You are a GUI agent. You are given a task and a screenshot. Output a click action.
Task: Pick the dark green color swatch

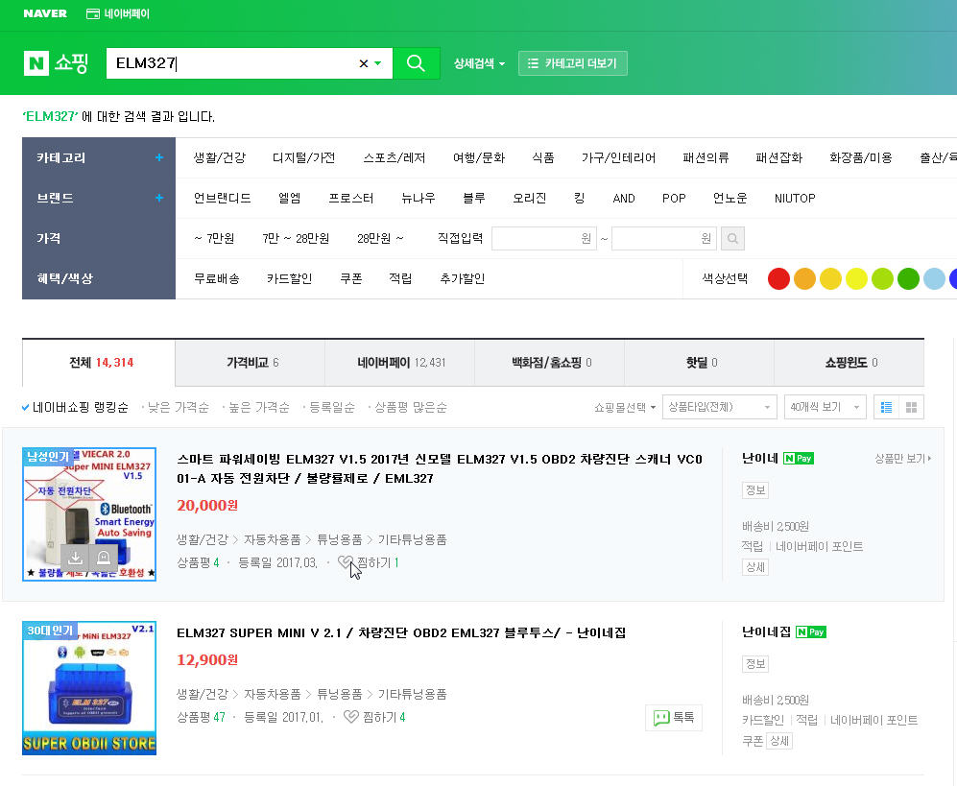(908, 278)
